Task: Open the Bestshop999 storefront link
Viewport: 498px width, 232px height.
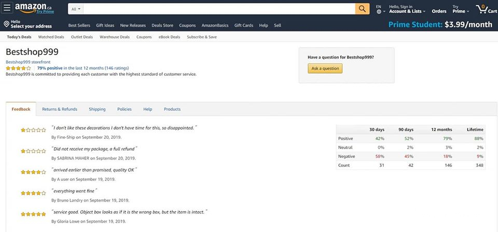Action: point(28,62)
